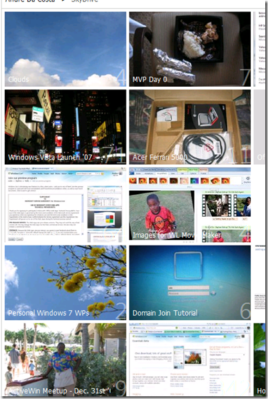Image resolution: width=268 pixels, height=399 pixels.
Task: Click the item count 6 on Domain Join Tutorial
Action: click(245, 311)
